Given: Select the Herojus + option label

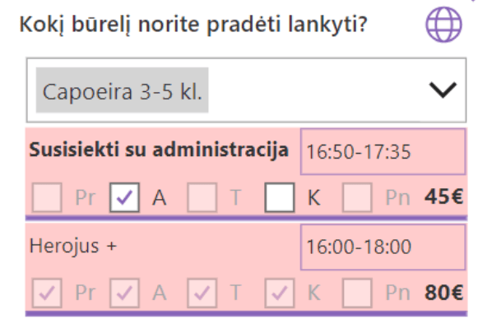Looking at the screenshot, I should (x=72, y=246).
